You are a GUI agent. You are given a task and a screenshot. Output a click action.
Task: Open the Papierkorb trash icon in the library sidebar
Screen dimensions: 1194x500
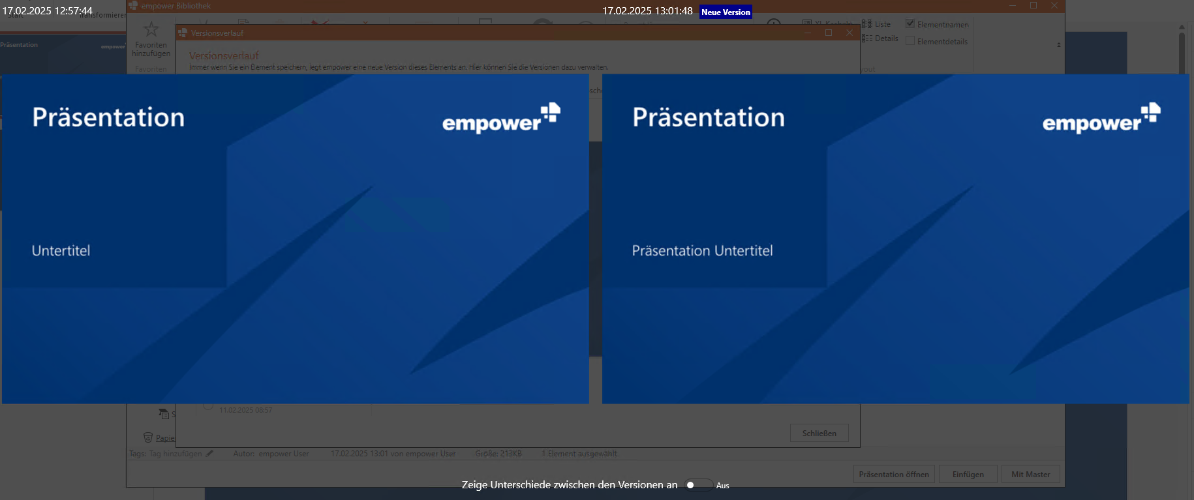[148, 437]
